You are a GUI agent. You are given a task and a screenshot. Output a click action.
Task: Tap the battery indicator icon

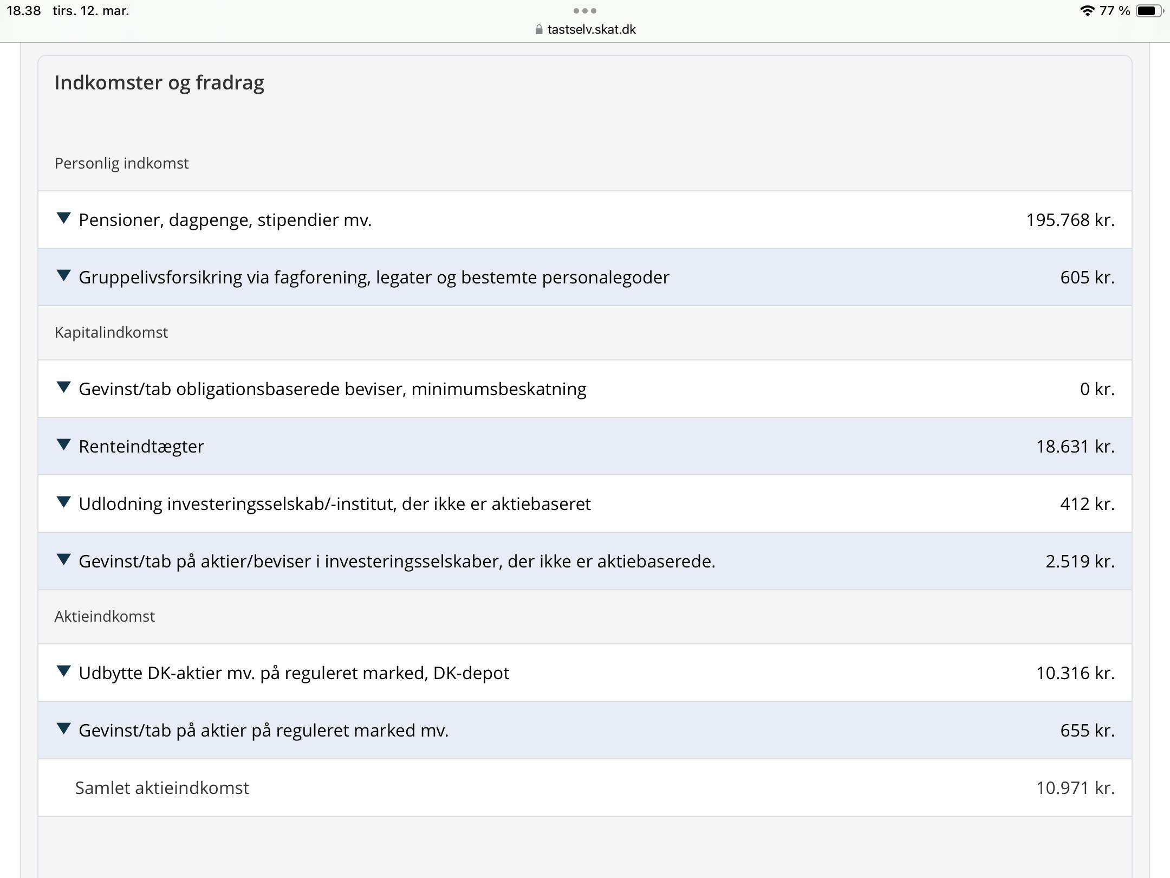pos(1148,11)
